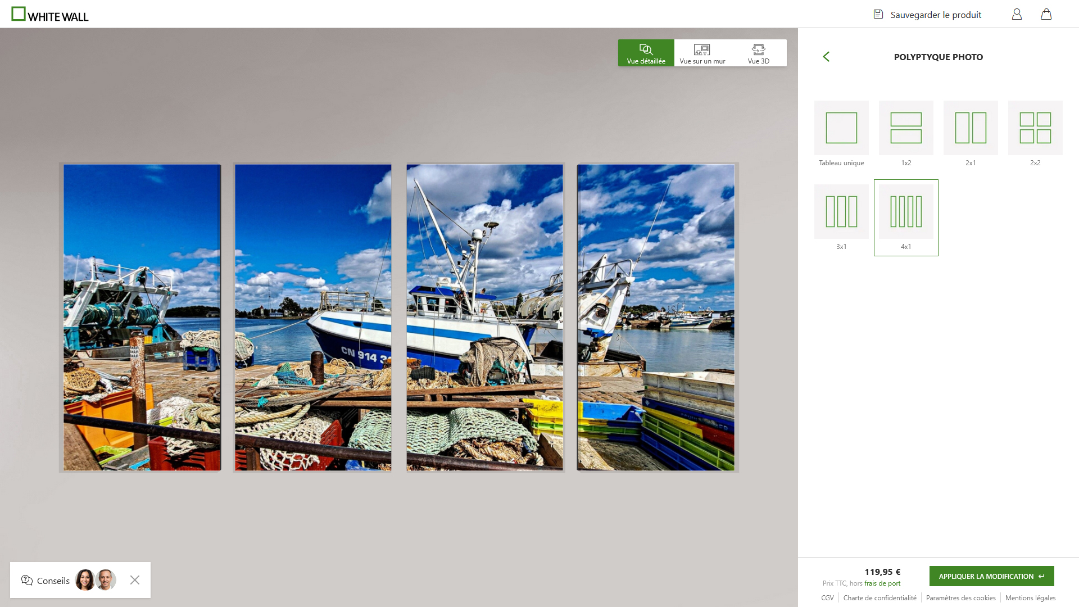Screen dimensions: 1079x607
Task: Click the WhiteWall logo
Action: pos(50,15)
